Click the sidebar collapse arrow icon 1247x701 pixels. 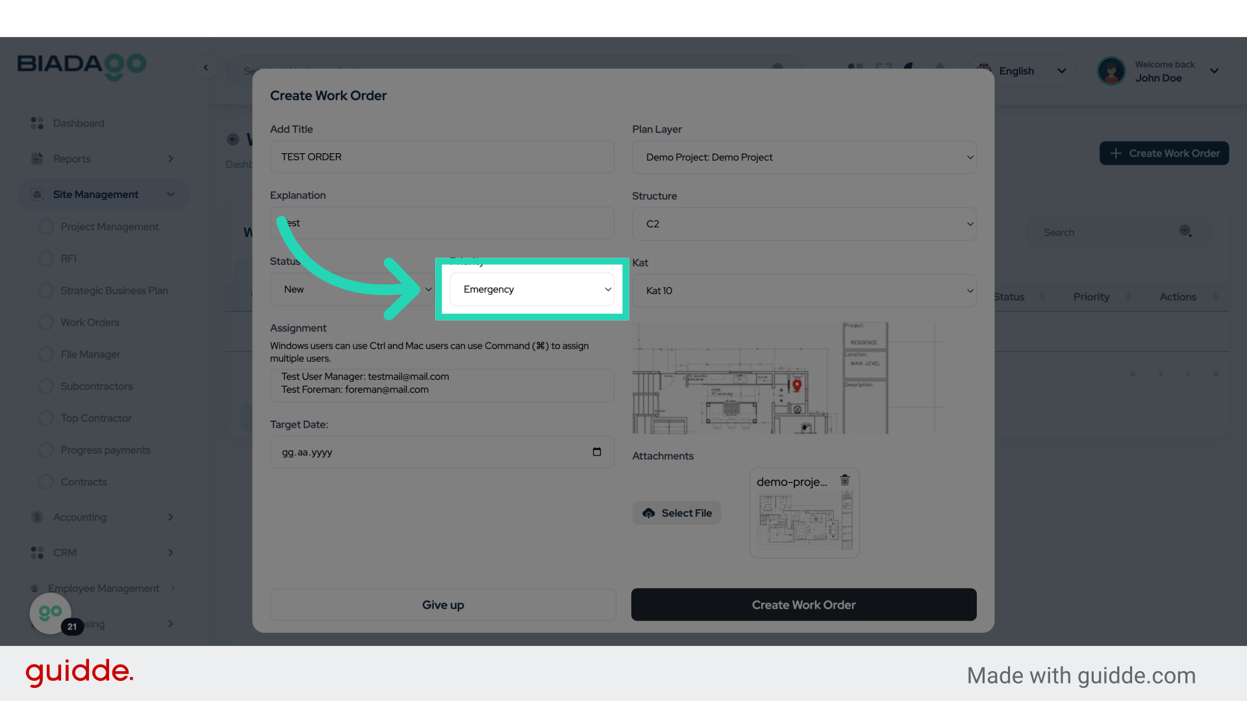[206, 68]
